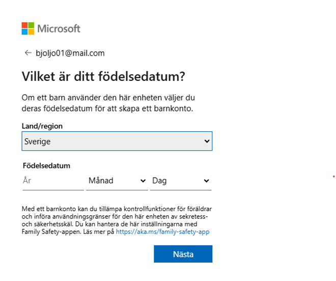Click the Födelsedatum field label

pyautogui.click(x=46, y=165)
